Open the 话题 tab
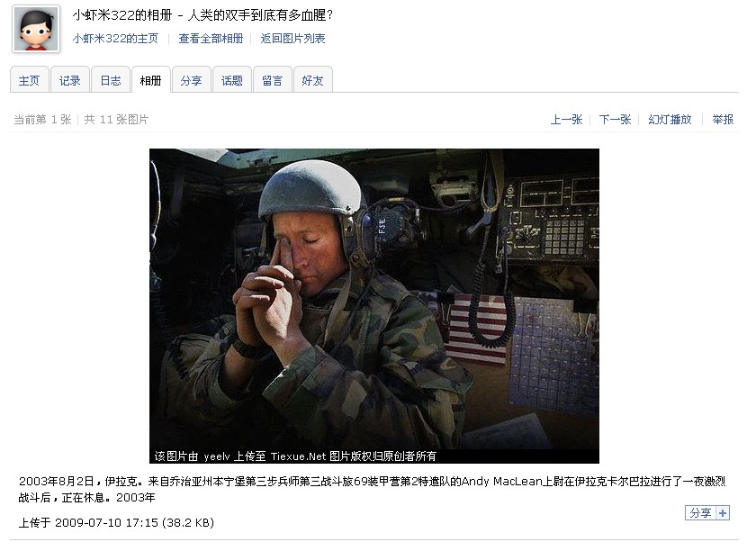The image size is (747, 551). coord(232,80)
